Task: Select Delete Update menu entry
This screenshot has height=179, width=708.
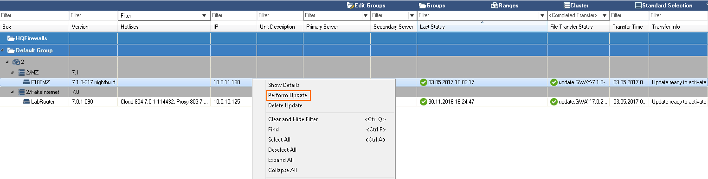Action: (x=285, y=105)
